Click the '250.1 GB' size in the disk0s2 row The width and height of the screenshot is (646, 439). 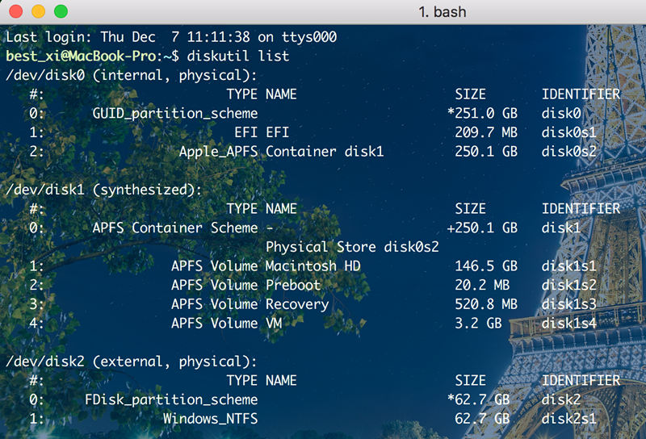pos(486,152)
